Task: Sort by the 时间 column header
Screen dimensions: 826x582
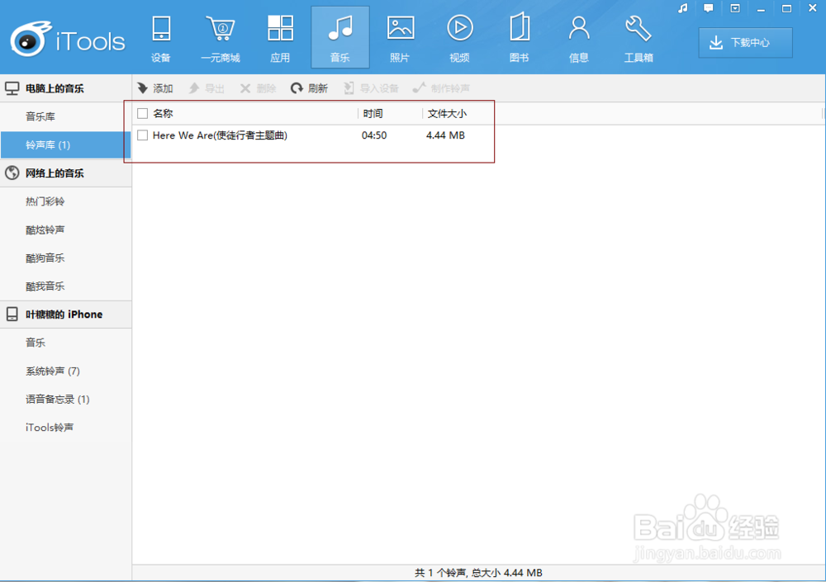Action: tap(373, 113)
